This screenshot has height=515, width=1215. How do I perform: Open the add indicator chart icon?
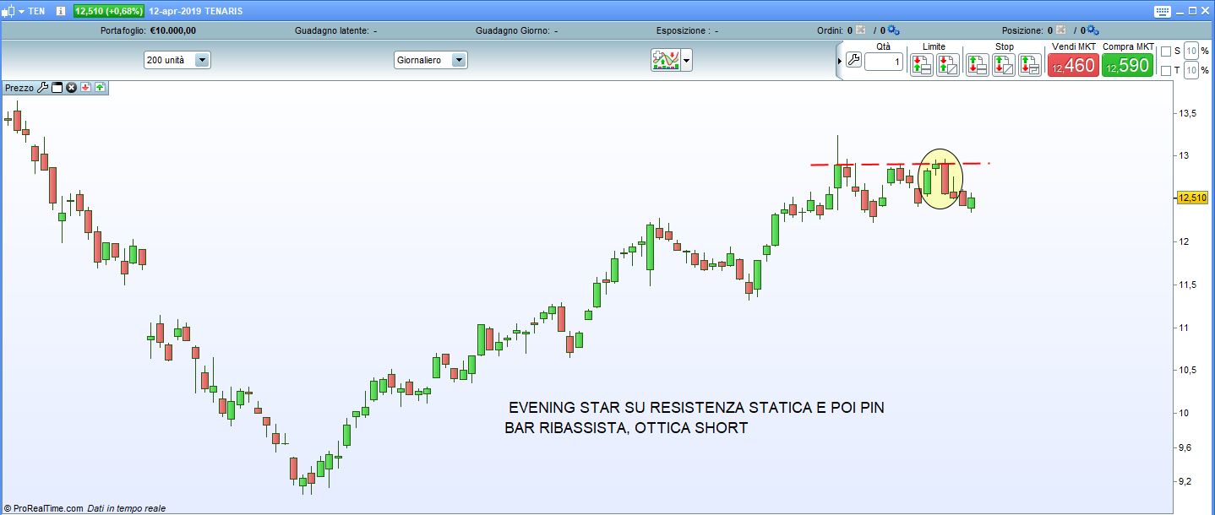click(666, 61)
